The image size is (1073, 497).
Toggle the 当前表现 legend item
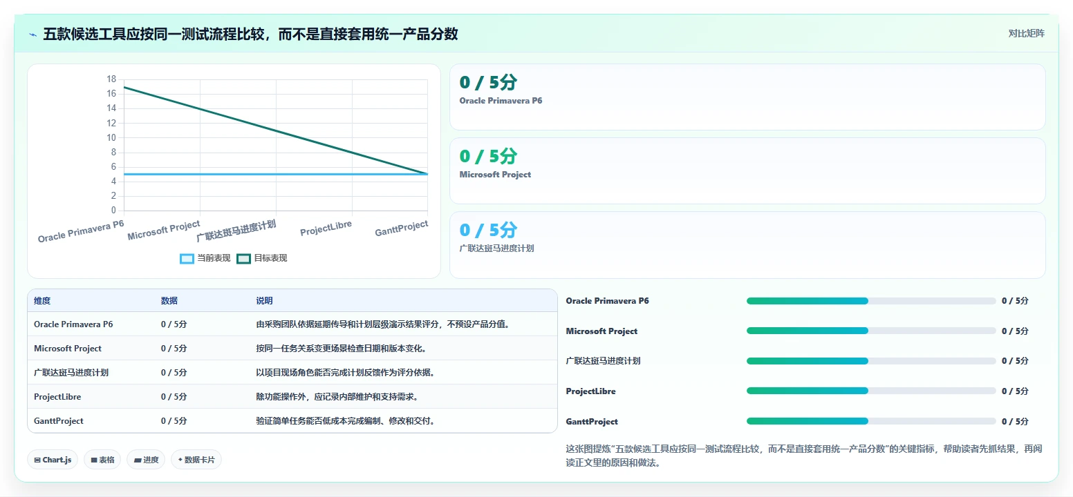[x=205, y=258]
